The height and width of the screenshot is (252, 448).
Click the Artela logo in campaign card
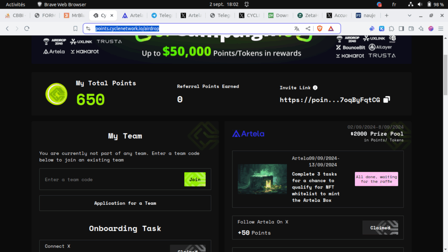pyautogui.click(x=248, y=134)
